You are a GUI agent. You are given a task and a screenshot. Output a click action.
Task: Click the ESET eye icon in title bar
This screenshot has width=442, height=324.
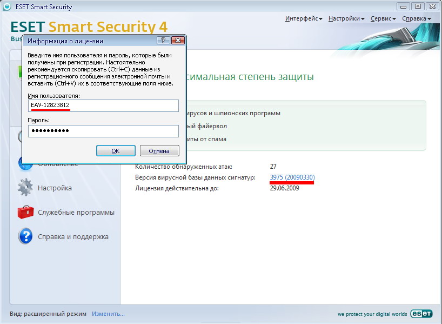(6, 7)
